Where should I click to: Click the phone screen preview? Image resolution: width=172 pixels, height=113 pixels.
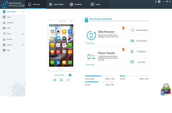point(61,45)
